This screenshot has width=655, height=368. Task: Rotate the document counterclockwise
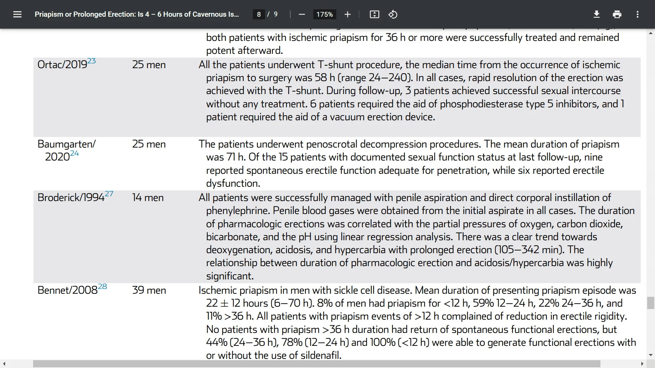(x=393, y=14)
